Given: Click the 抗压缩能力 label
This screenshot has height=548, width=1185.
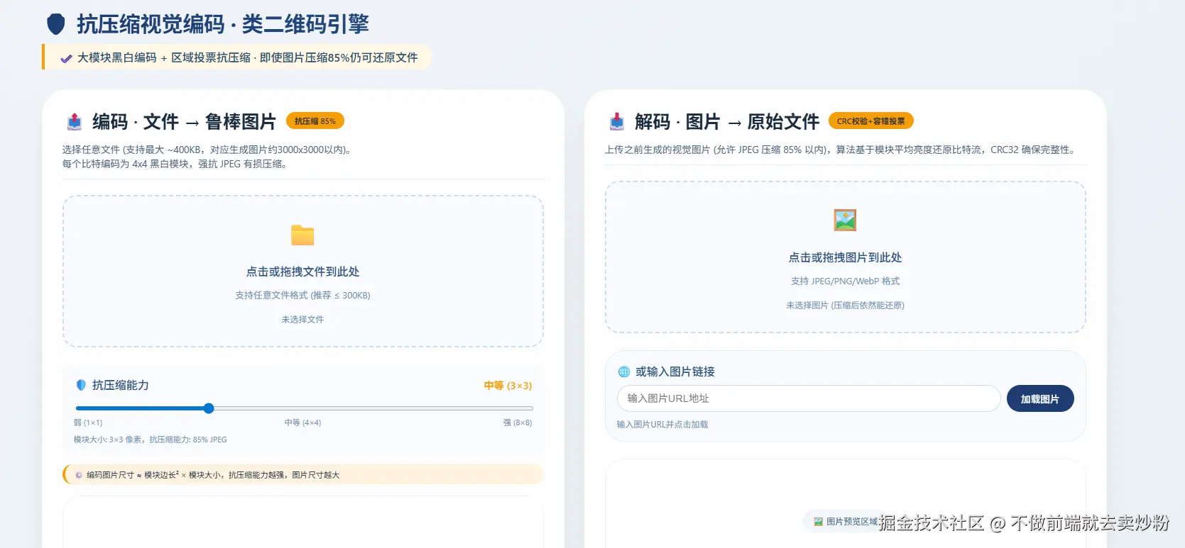Looking at the screenshot, I should [121, 385].
